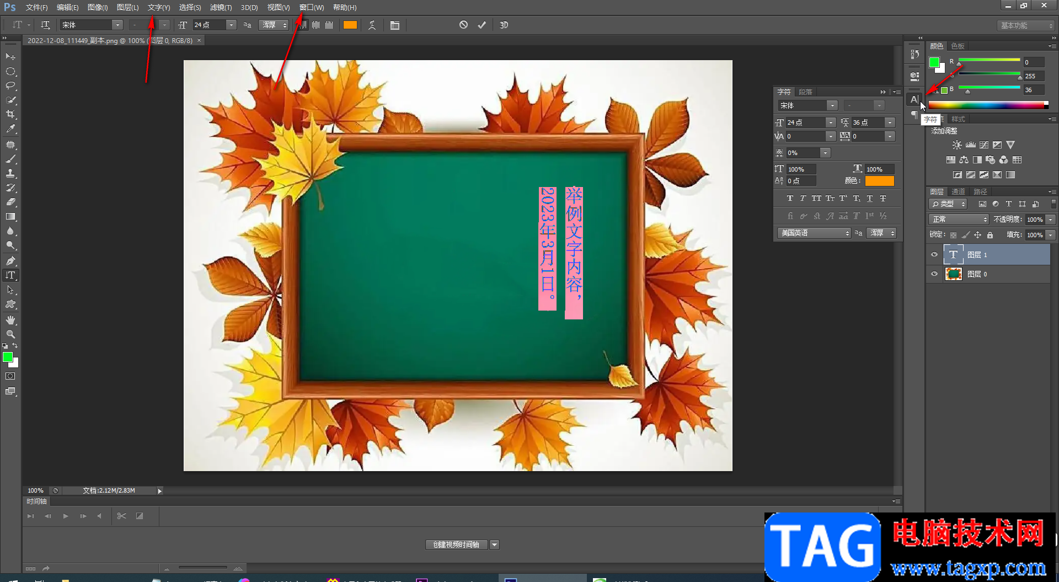Select the Eyedropper tool
This screenshot has width=1059, height=582.
pos(10,129)
